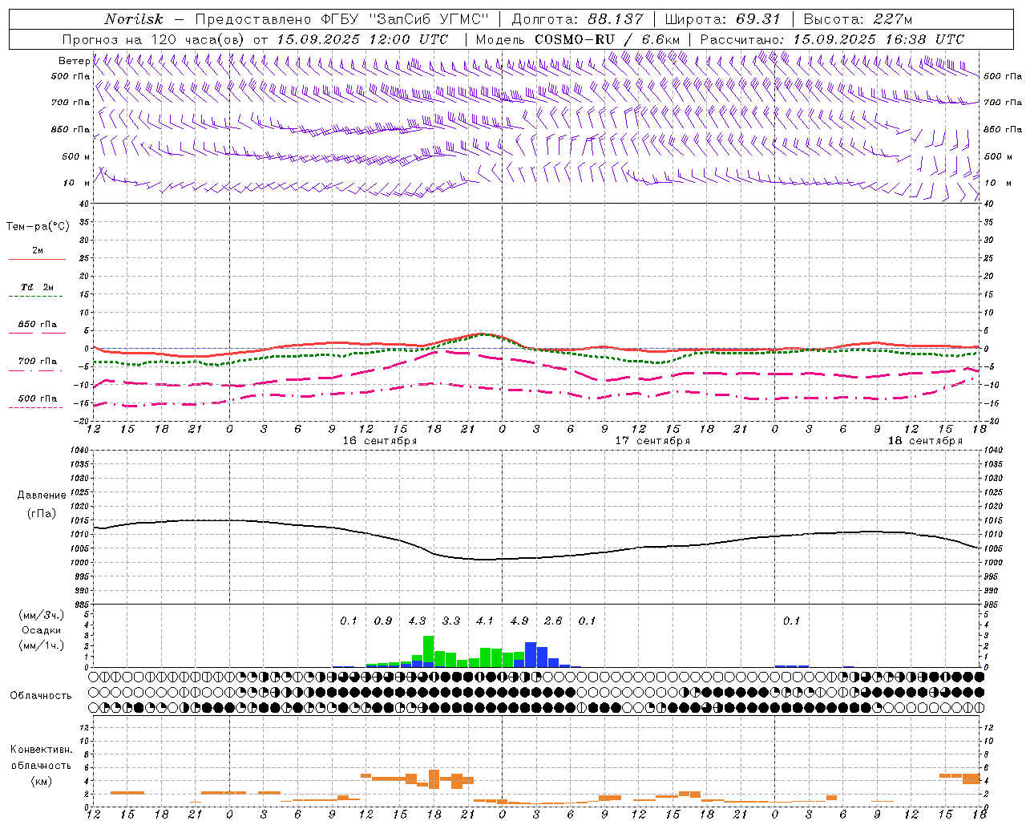Viewport: 1026px width, 821px height.
Task: Select the 0.9 precipitation total
Action: (383, 621)
